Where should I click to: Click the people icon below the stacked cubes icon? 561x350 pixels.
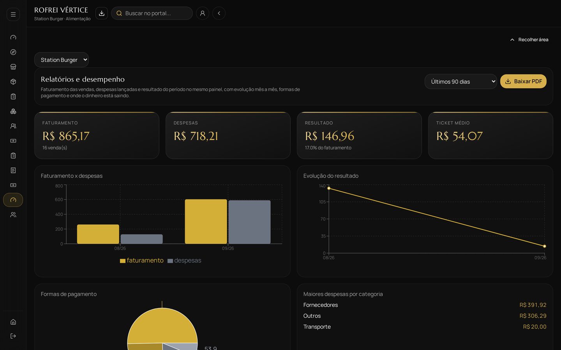[x=13, y=126]
